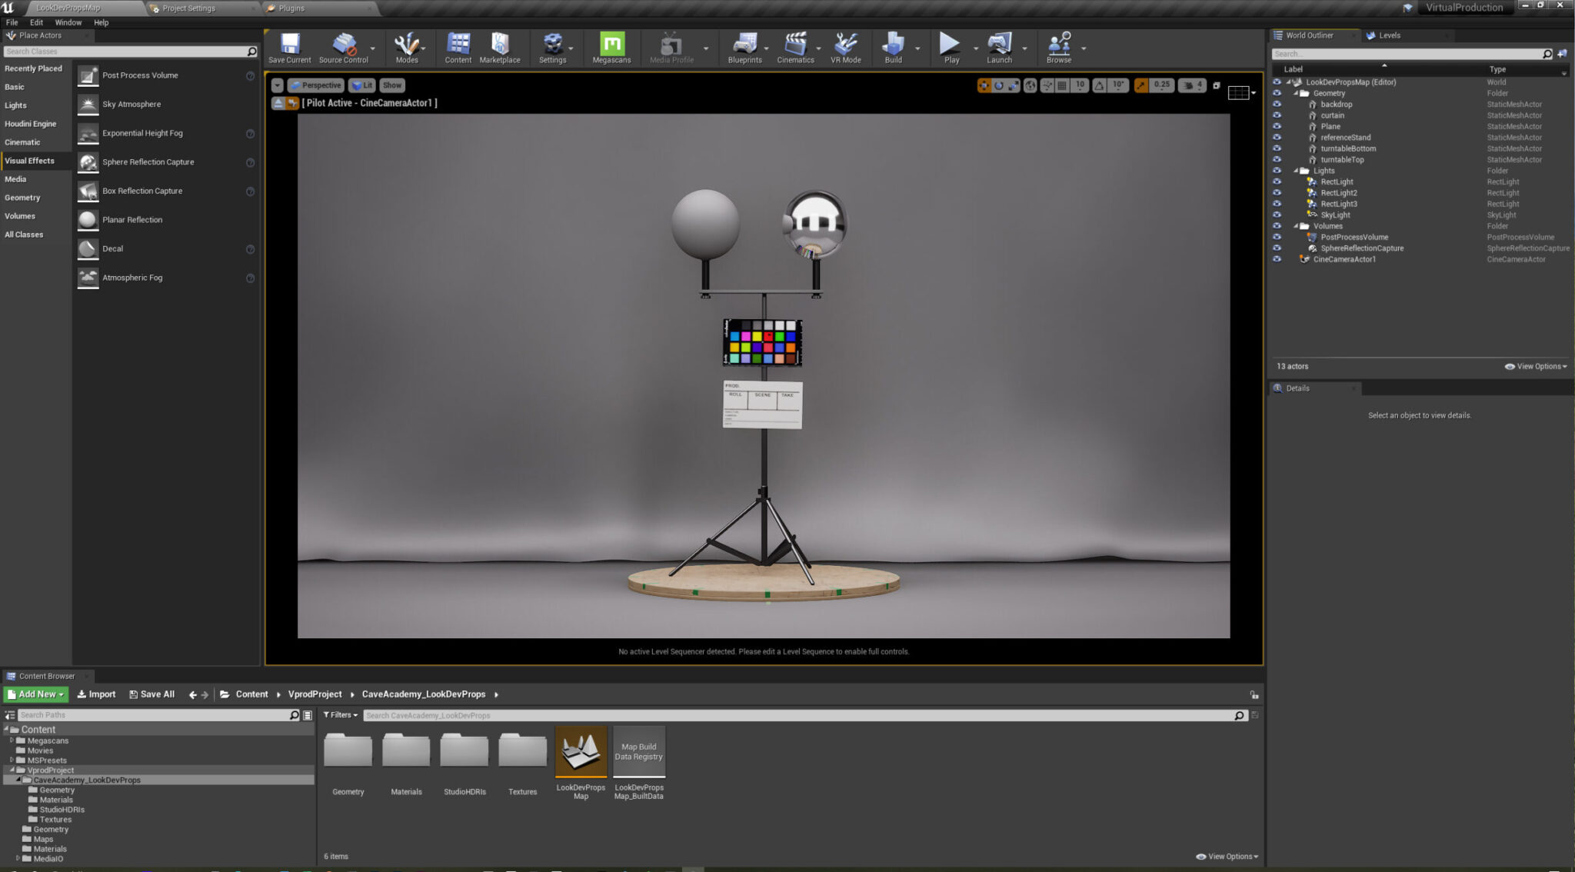1575x872 pixels.
Task: Click the Save All button in Content Browser
Action: point(152,694)
